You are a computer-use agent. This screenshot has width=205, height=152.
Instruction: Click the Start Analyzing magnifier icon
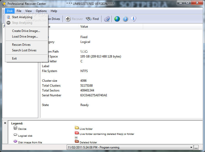click(x=8, y=17)
